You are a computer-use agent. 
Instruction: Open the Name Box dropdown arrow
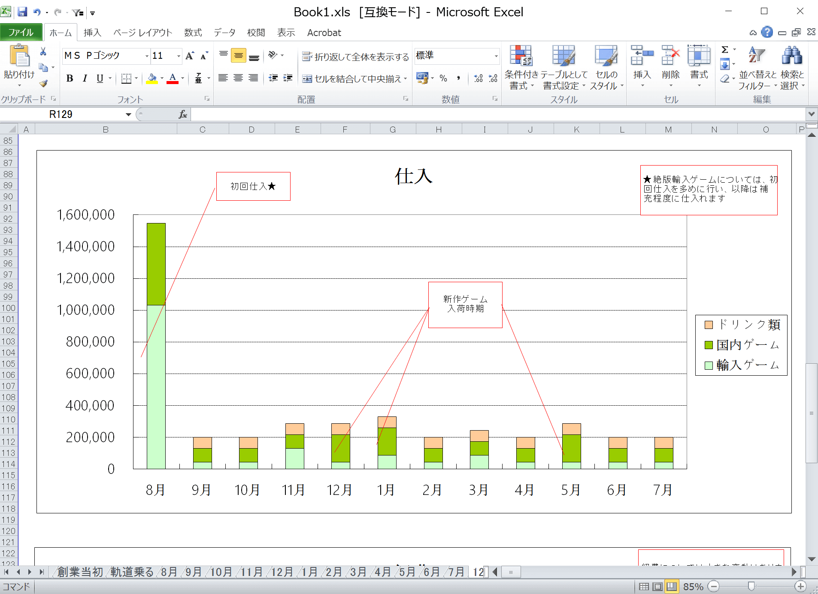coord(128,115)
